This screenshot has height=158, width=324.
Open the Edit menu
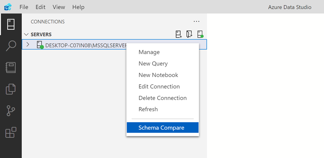(x=40, y=7)
